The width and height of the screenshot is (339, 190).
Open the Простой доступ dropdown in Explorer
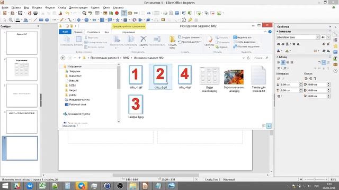point(190,42)
